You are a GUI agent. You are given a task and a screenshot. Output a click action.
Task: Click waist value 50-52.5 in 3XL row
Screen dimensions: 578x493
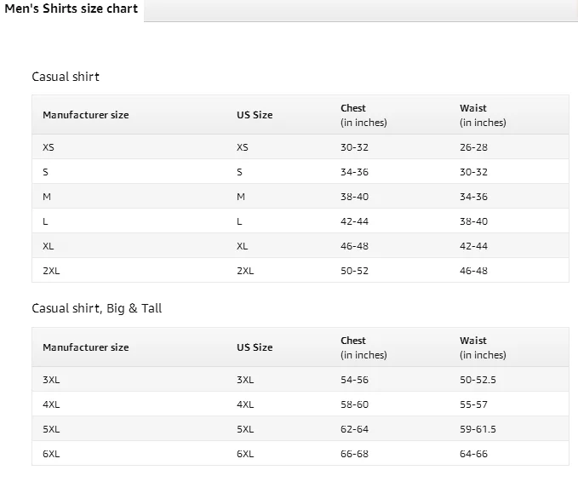(478, 380)
